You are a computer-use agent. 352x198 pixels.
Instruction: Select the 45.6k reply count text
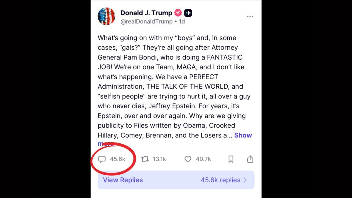(118, 159)
